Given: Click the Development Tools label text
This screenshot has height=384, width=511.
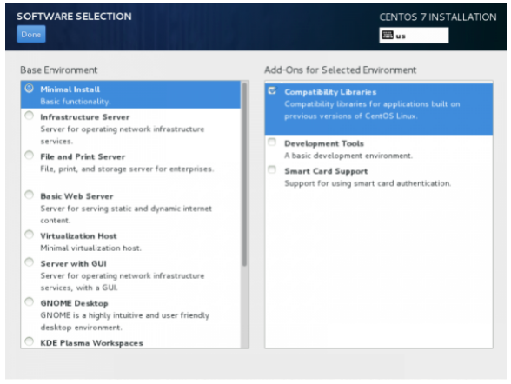Looking at the screenshot, I should (324, 143).
